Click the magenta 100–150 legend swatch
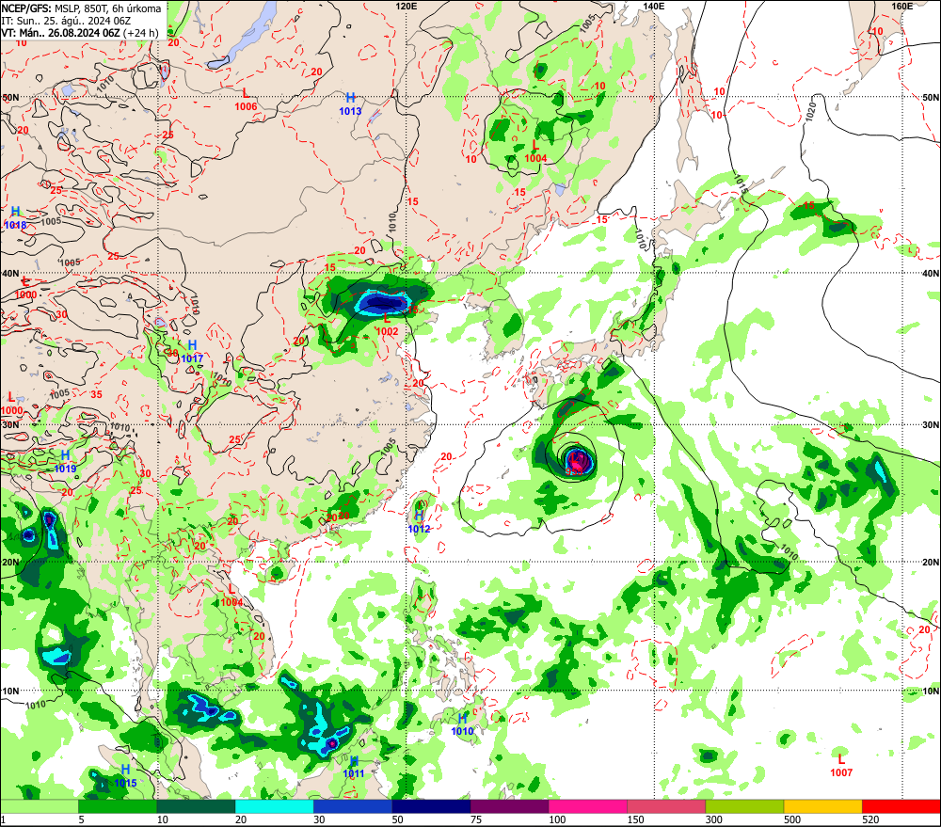Image resolution: width=941 pixels, height=827 pixels. point(587,806)
